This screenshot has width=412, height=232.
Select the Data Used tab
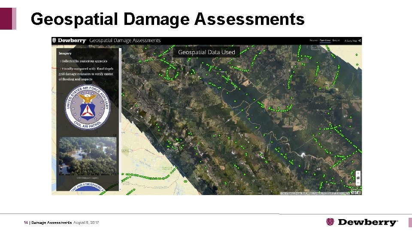pos(325,40)
